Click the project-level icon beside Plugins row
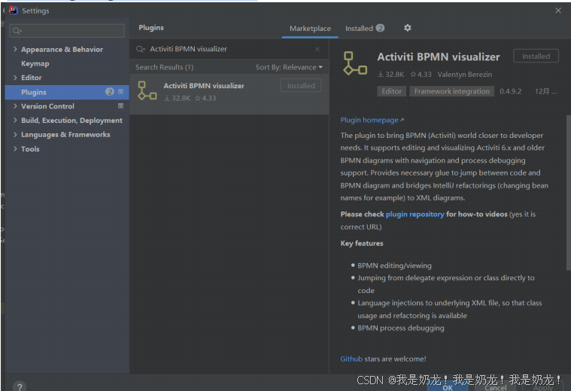 click(121, 92)
